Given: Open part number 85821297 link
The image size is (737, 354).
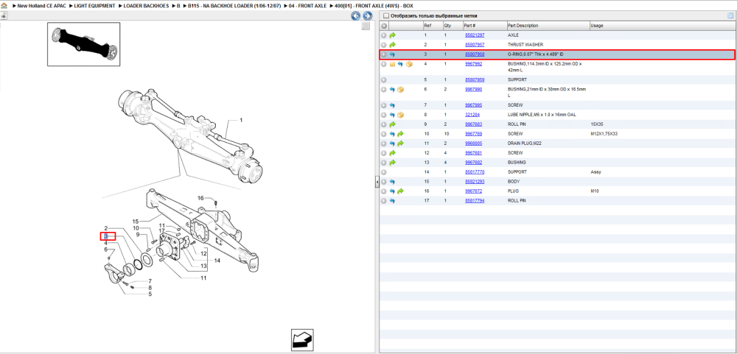Looking at the screenshot, I should click(475, 35).
